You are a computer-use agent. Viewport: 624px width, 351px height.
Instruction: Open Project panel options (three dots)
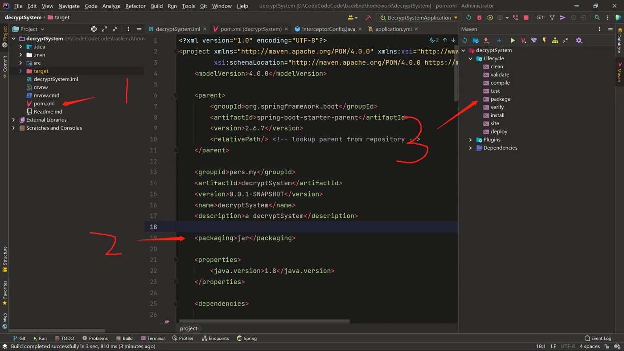tap(128, 29)
